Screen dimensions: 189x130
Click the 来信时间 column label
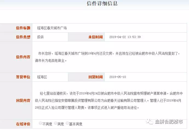click(95, 37)
